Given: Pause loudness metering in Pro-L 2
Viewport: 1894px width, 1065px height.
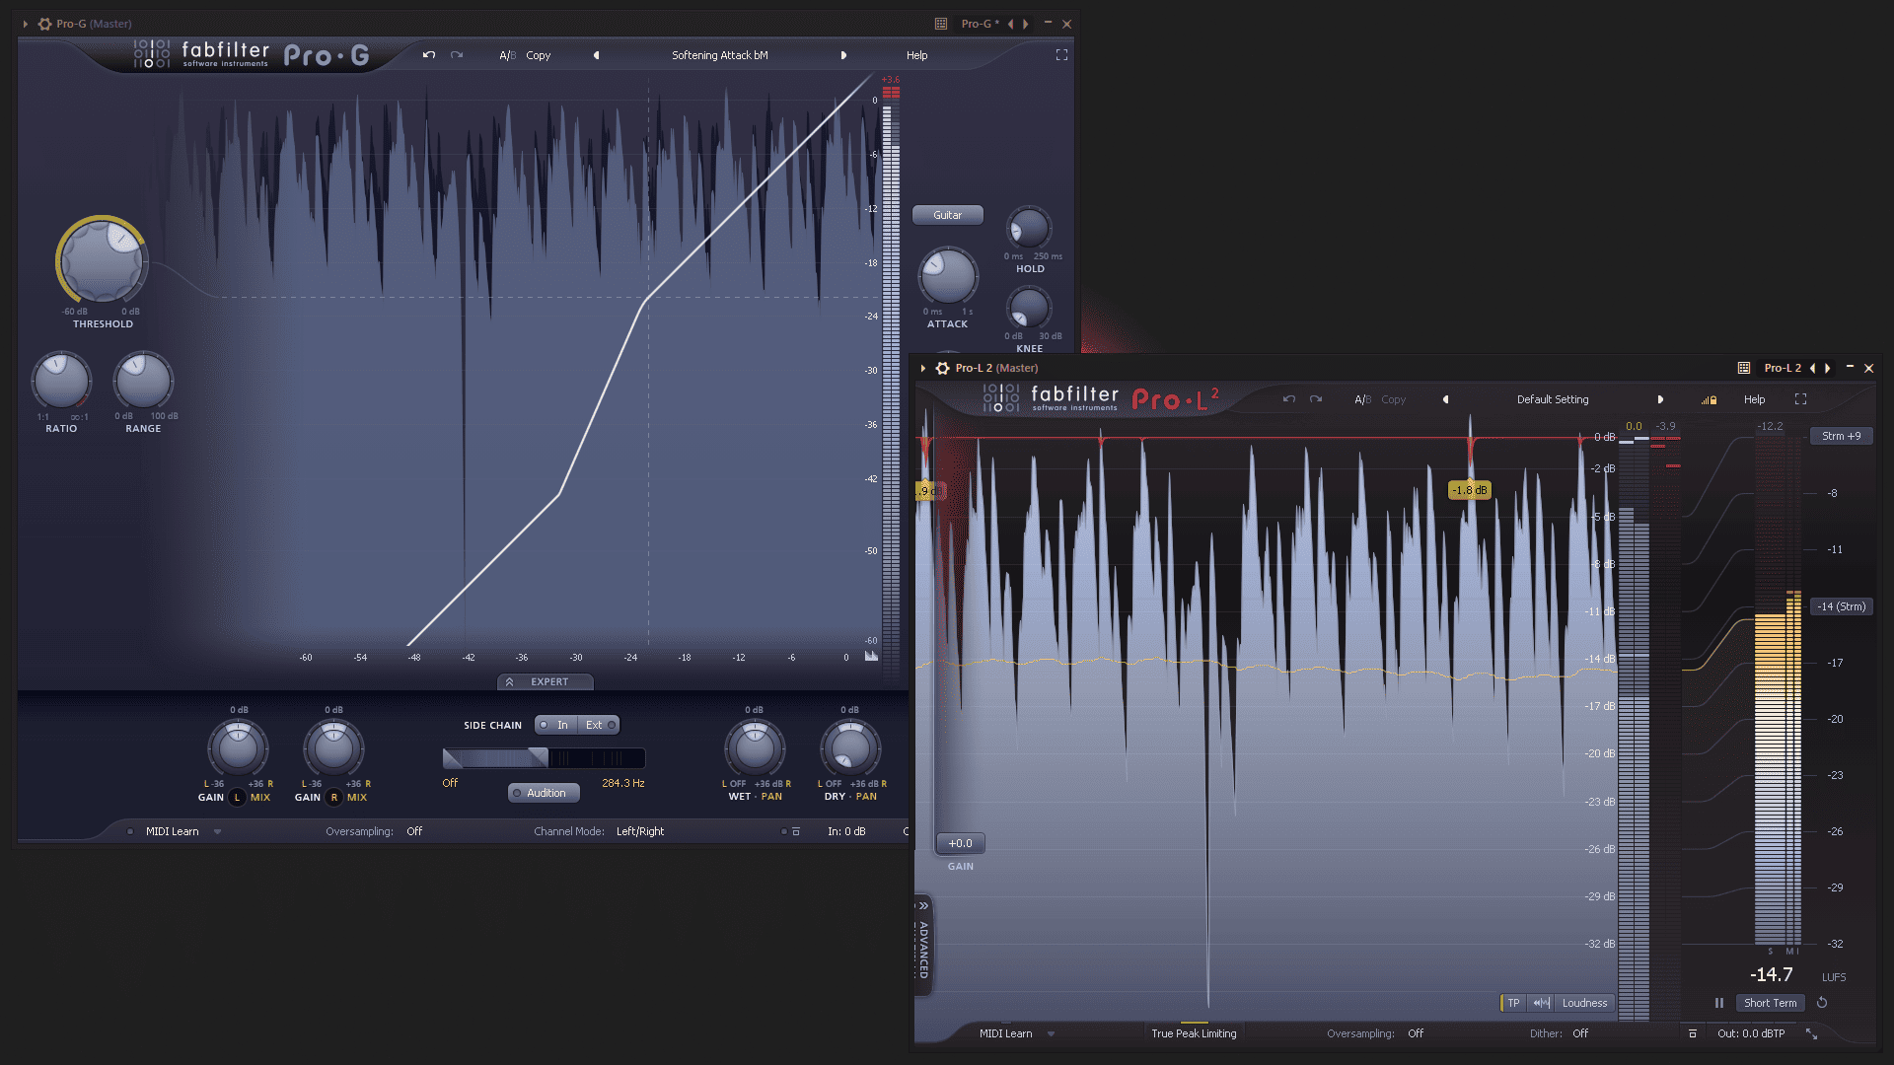Looking at the screenshot, I should [1718, 1003].
